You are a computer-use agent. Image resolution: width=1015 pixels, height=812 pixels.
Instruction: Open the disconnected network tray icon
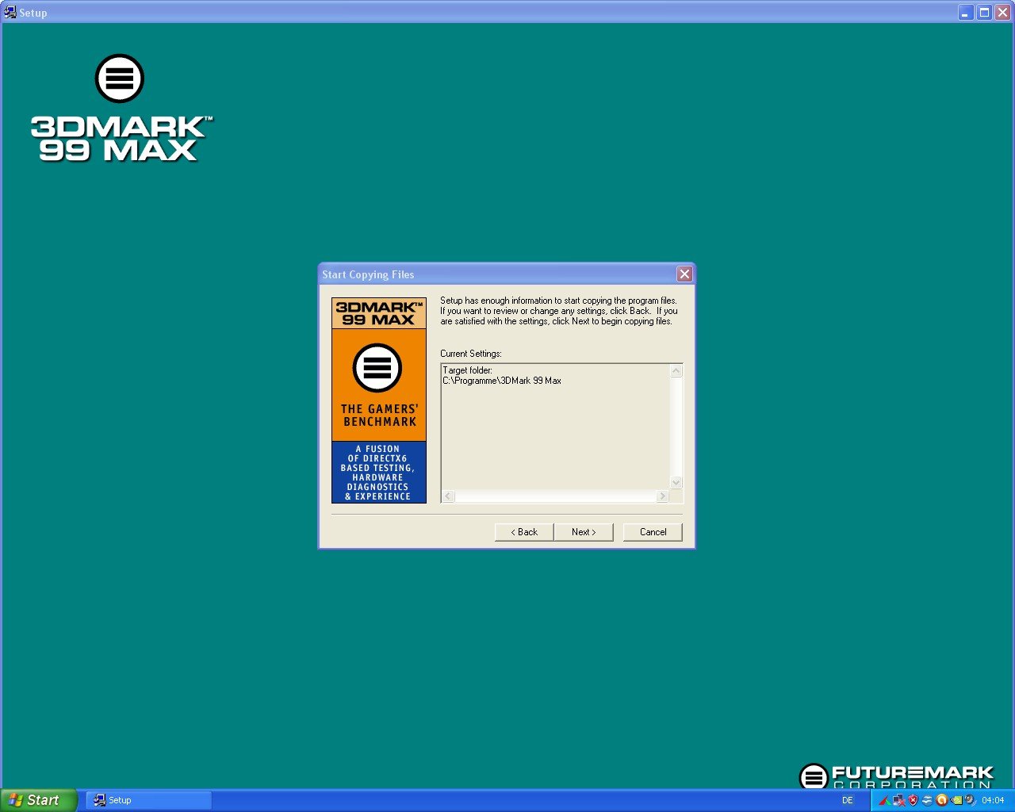click(x=899, y=801)
